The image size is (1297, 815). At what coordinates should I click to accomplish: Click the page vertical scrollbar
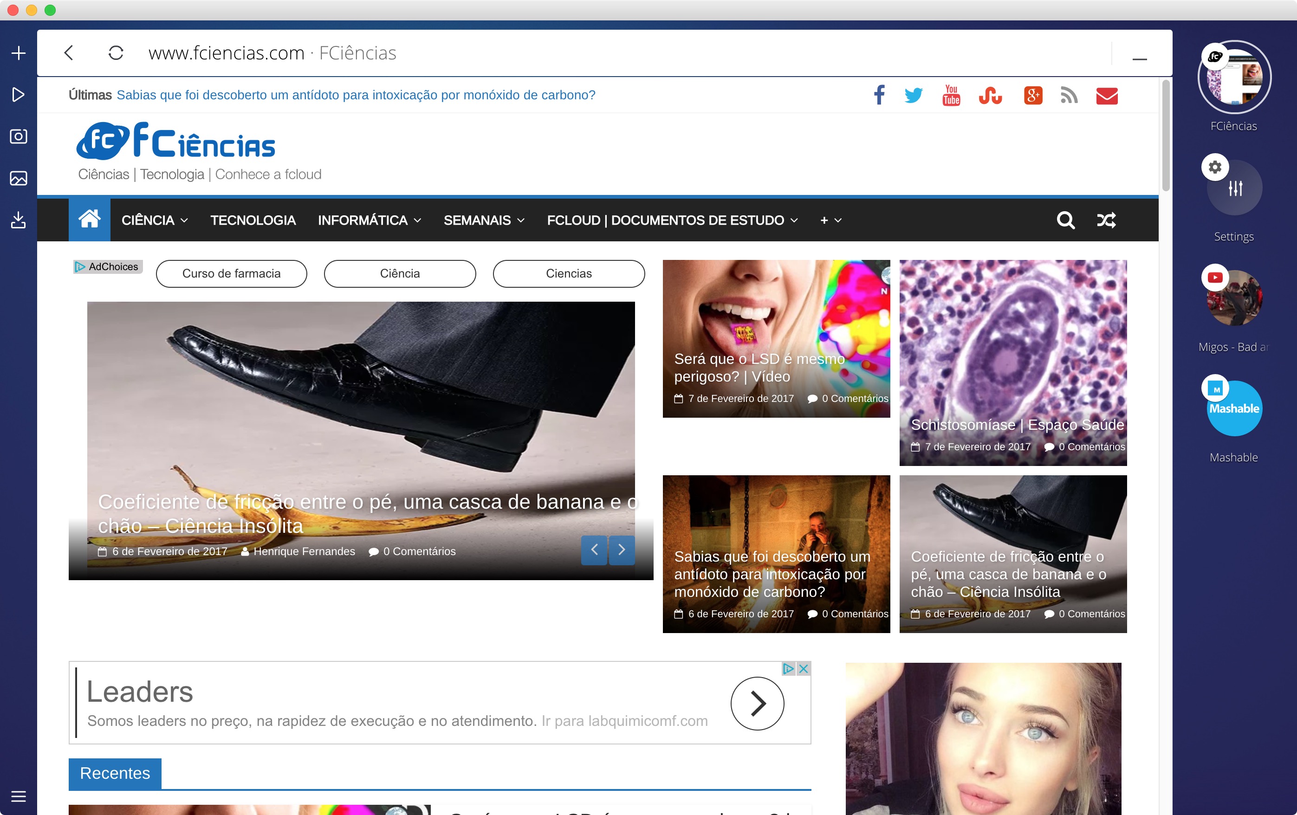pyautogui.click(x=1166, y=135)
